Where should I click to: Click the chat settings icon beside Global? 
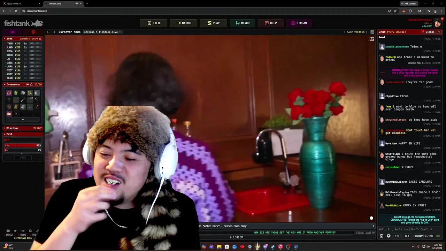click(x=423, y=32)
